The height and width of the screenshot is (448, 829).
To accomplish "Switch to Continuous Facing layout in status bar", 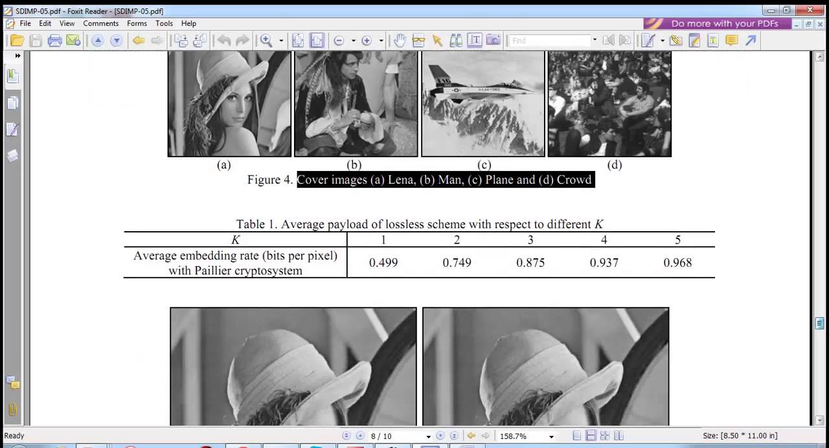I will pyautogui.click(x=605, y=436).
